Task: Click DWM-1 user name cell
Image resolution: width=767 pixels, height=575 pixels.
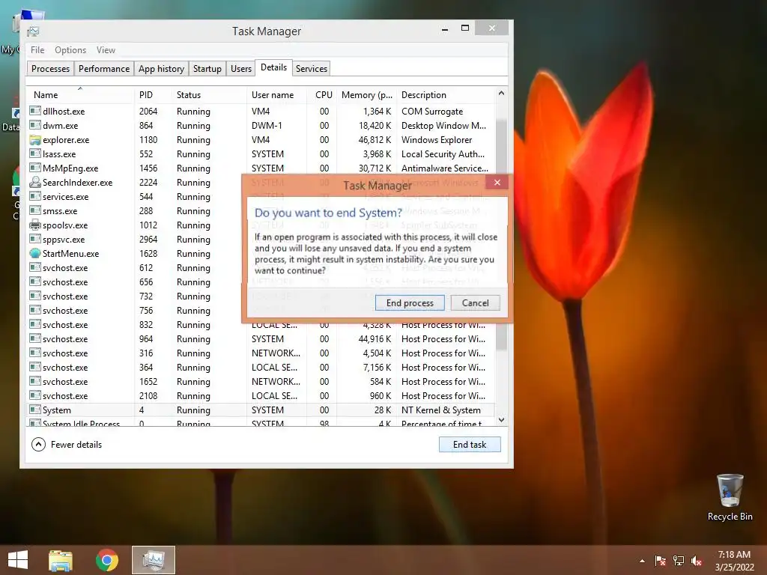Action: (x=267, y=126)
